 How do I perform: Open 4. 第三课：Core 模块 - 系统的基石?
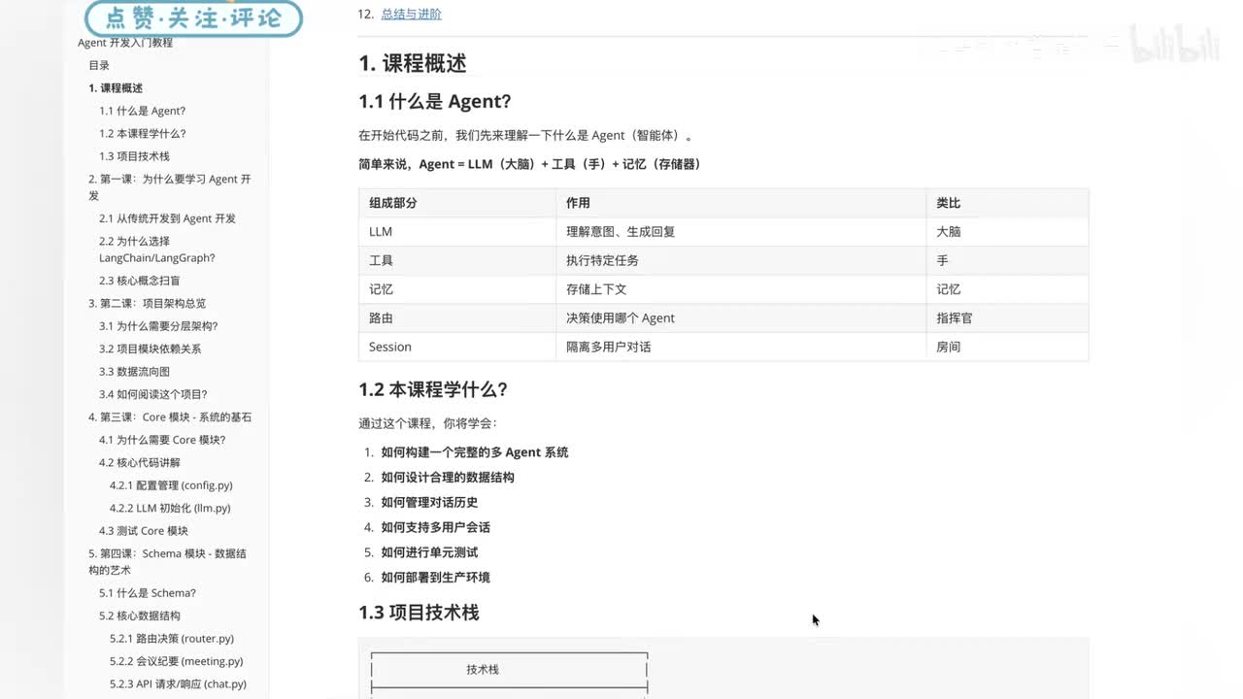click(x=170, y=417)
